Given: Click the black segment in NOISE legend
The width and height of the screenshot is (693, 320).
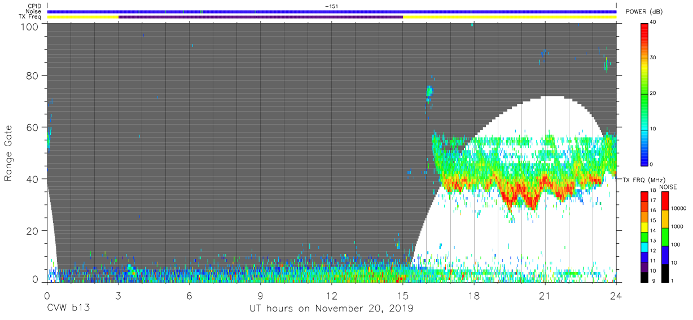Looking at the screenshot, I should click(x=665, y=273).
